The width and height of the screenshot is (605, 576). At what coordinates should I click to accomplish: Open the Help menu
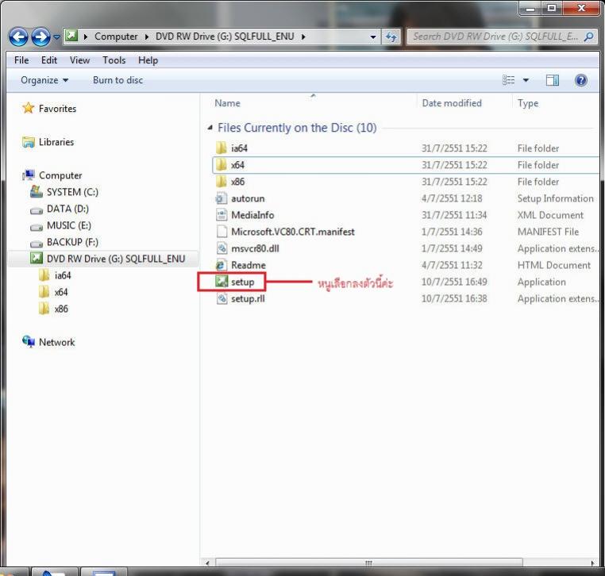[x=148, y=60]
